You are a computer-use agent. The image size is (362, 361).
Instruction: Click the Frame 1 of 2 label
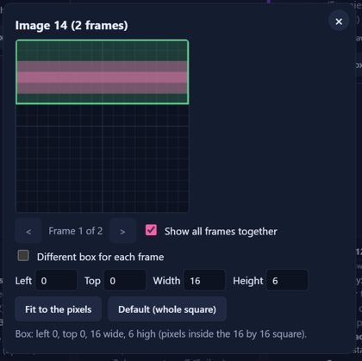[x=75, y=231]
